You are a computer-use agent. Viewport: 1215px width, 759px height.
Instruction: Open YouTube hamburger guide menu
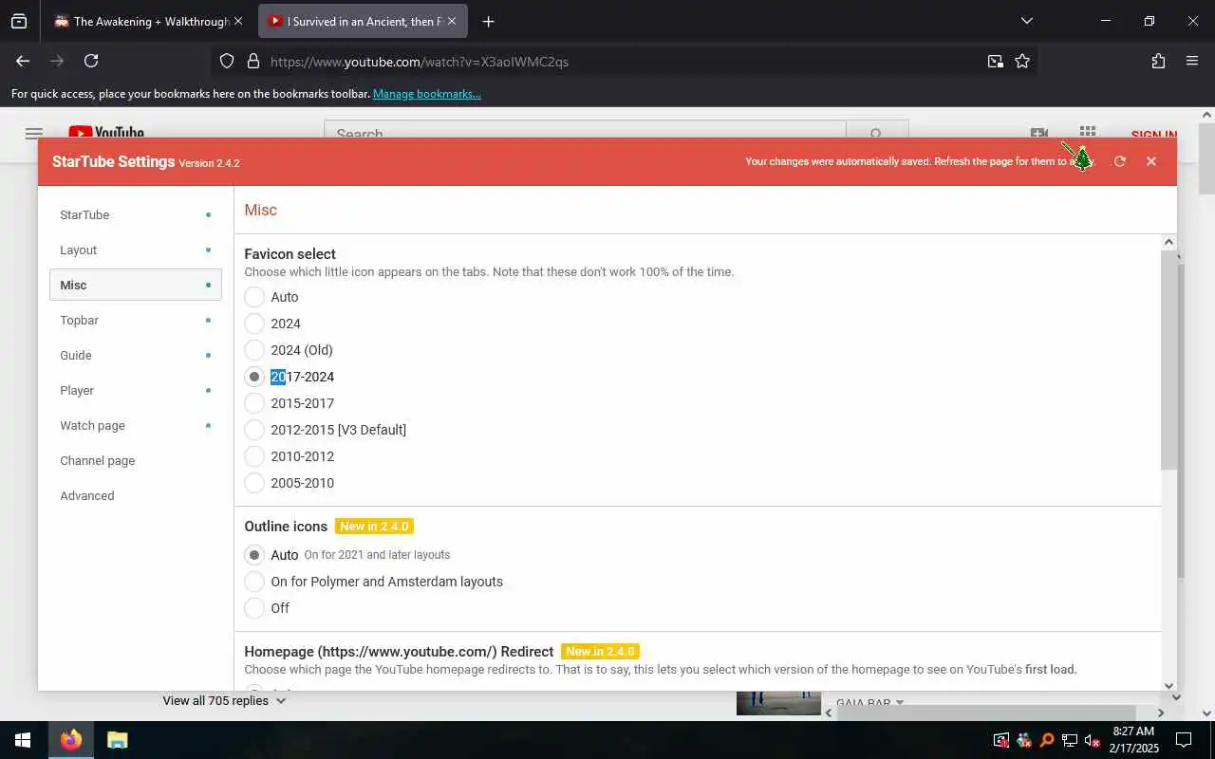(x=34, y=134)
